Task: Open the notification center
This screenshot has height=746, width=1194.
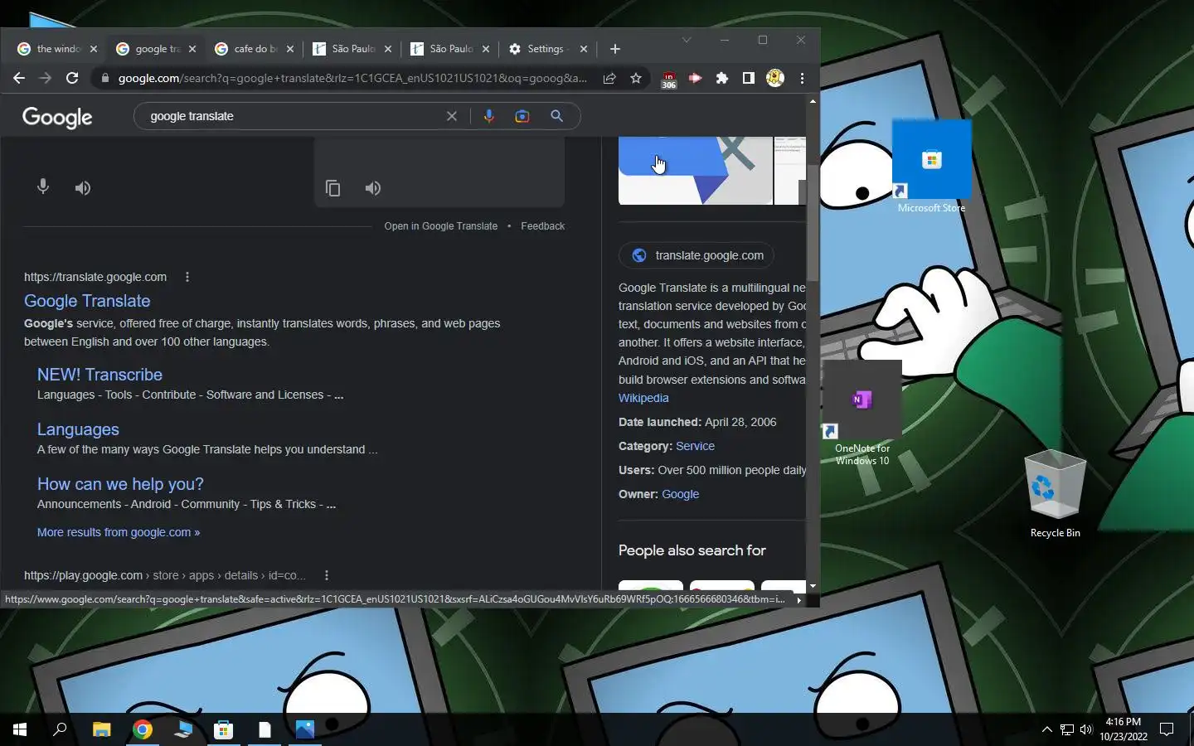Action: click(x=1167, y=729)
